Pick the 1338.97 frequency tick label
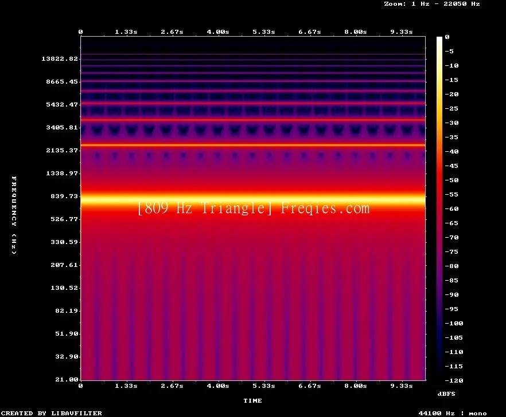 (62, 173)
